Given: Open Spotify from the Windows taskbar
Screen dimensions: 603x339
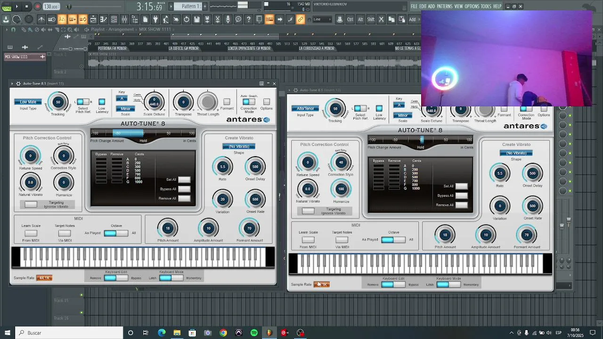Looking at the screenshot, I should (x=254, y=333).
